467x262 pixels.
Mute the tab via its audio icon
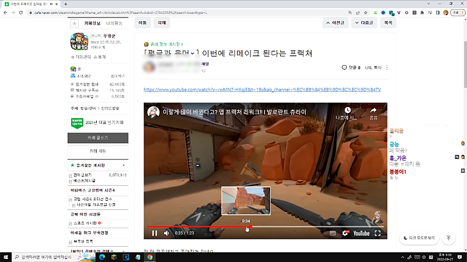point(51,4)
